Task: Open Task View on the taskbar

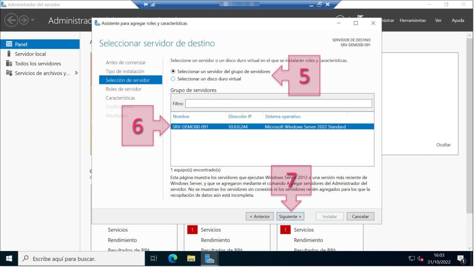Action: (154, 259)
